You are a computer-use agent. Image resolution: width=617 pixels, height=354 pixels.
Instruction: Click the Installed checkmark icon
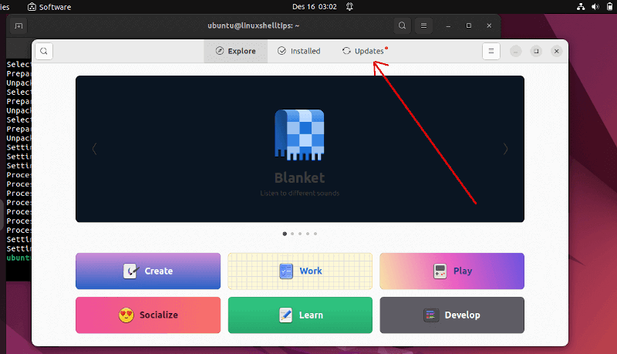click(282, 51)
